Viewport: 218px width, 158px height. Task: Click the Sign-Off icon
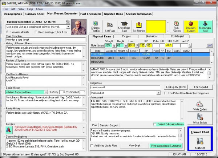pos(200,143)
